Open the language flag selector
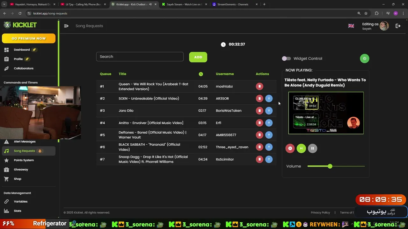This screenshot has height=229, width=408. click(x=351, y=26)
